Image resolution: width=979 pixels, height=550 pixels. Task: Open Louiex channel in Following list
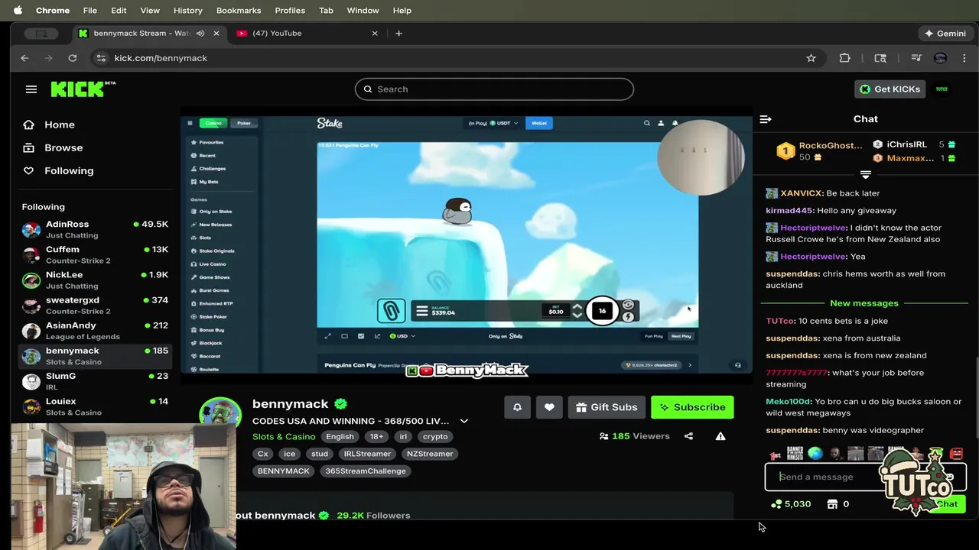coord(95,406)
